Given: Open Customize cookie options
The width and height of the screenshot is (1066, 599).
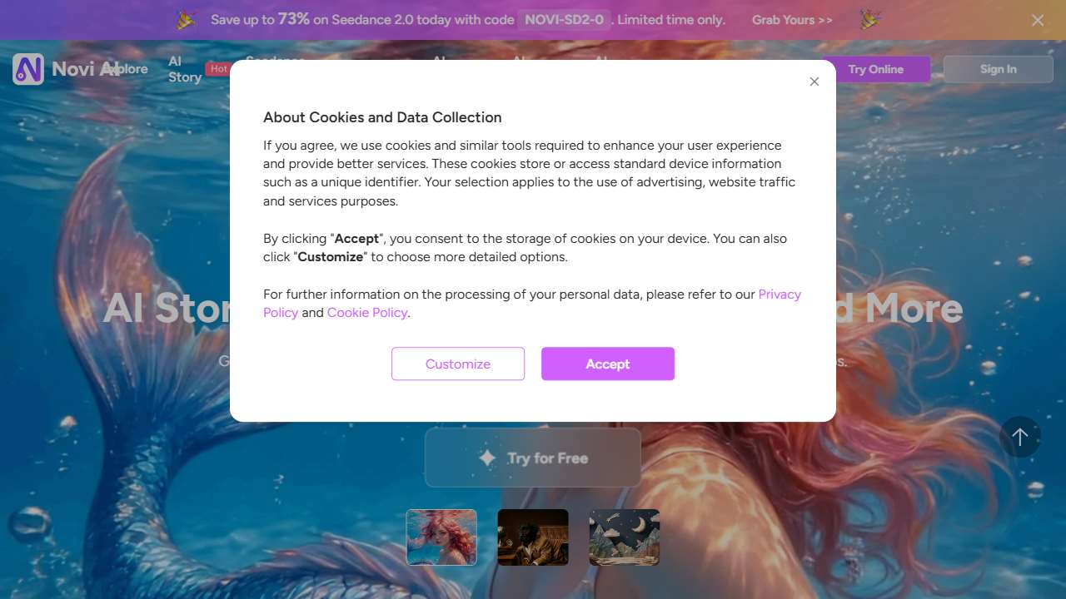Looking at the screenshot, I should tap(458, 364).
